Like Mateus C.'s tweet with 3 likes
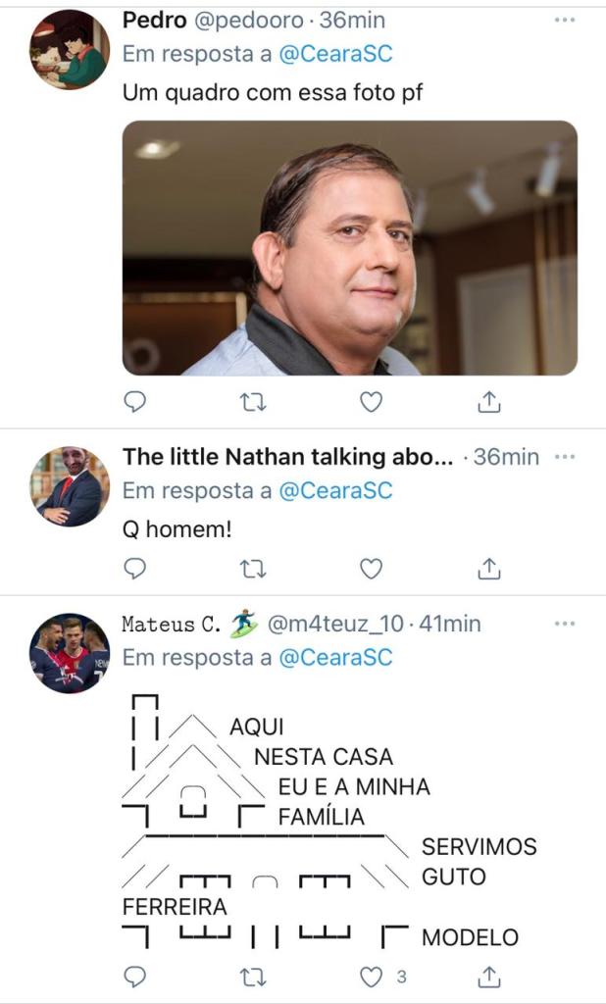The image size is (606, 1004). tap(371, 977)
